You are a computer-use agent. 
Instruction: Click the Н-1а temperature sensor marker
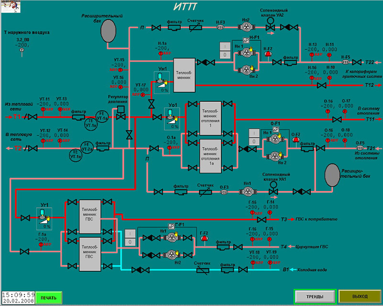click(x=161, y=53)
